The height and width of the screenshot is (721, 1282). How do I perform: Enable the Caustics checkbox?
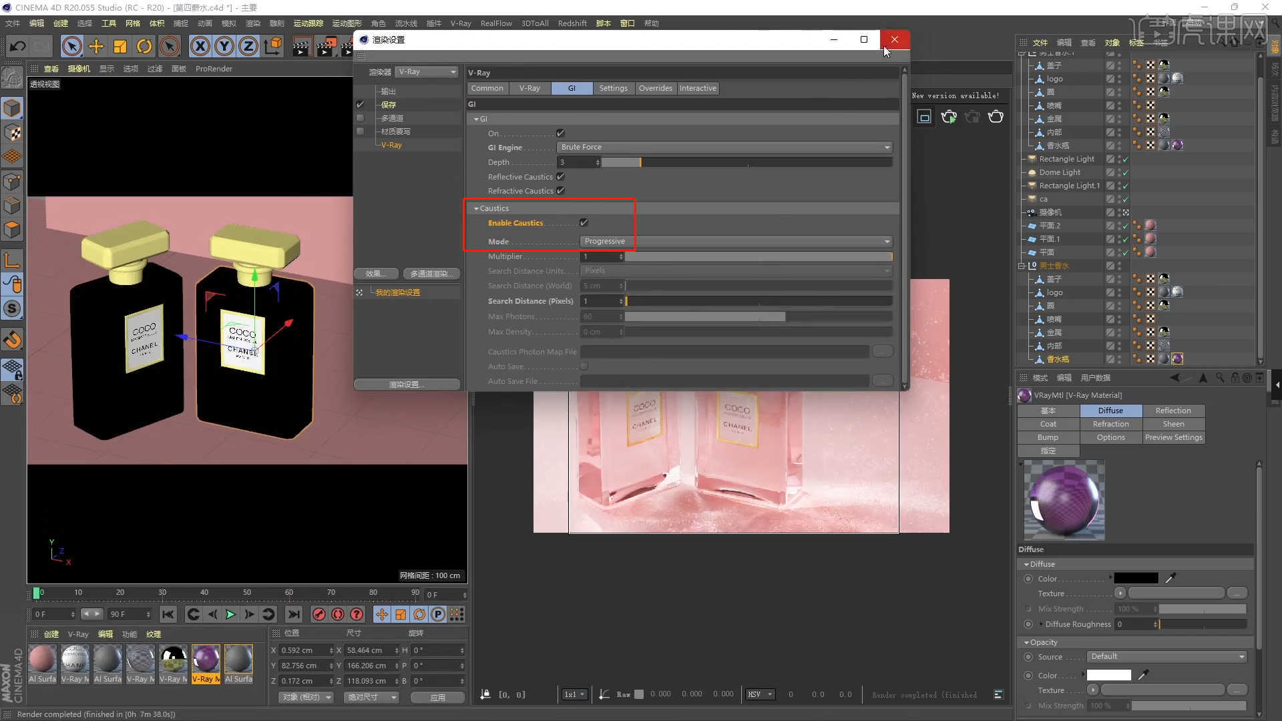584,222
